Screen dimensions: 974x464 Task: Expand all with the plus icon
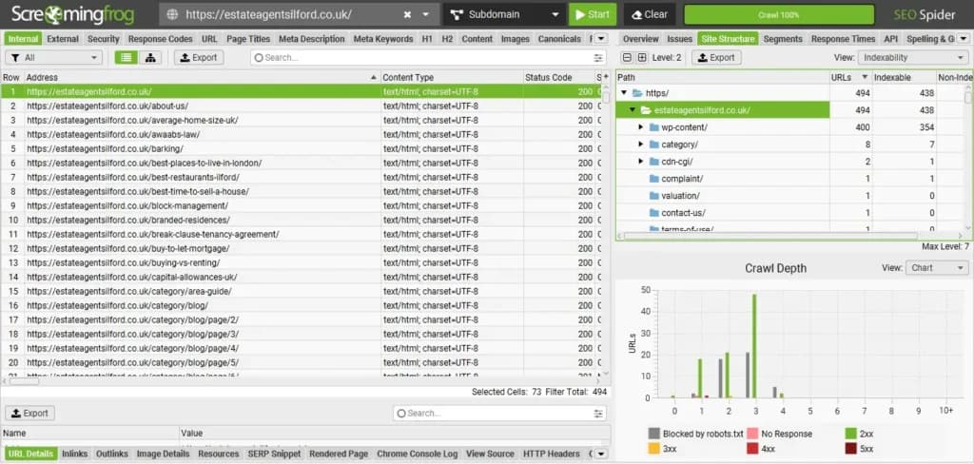point(642,58)
